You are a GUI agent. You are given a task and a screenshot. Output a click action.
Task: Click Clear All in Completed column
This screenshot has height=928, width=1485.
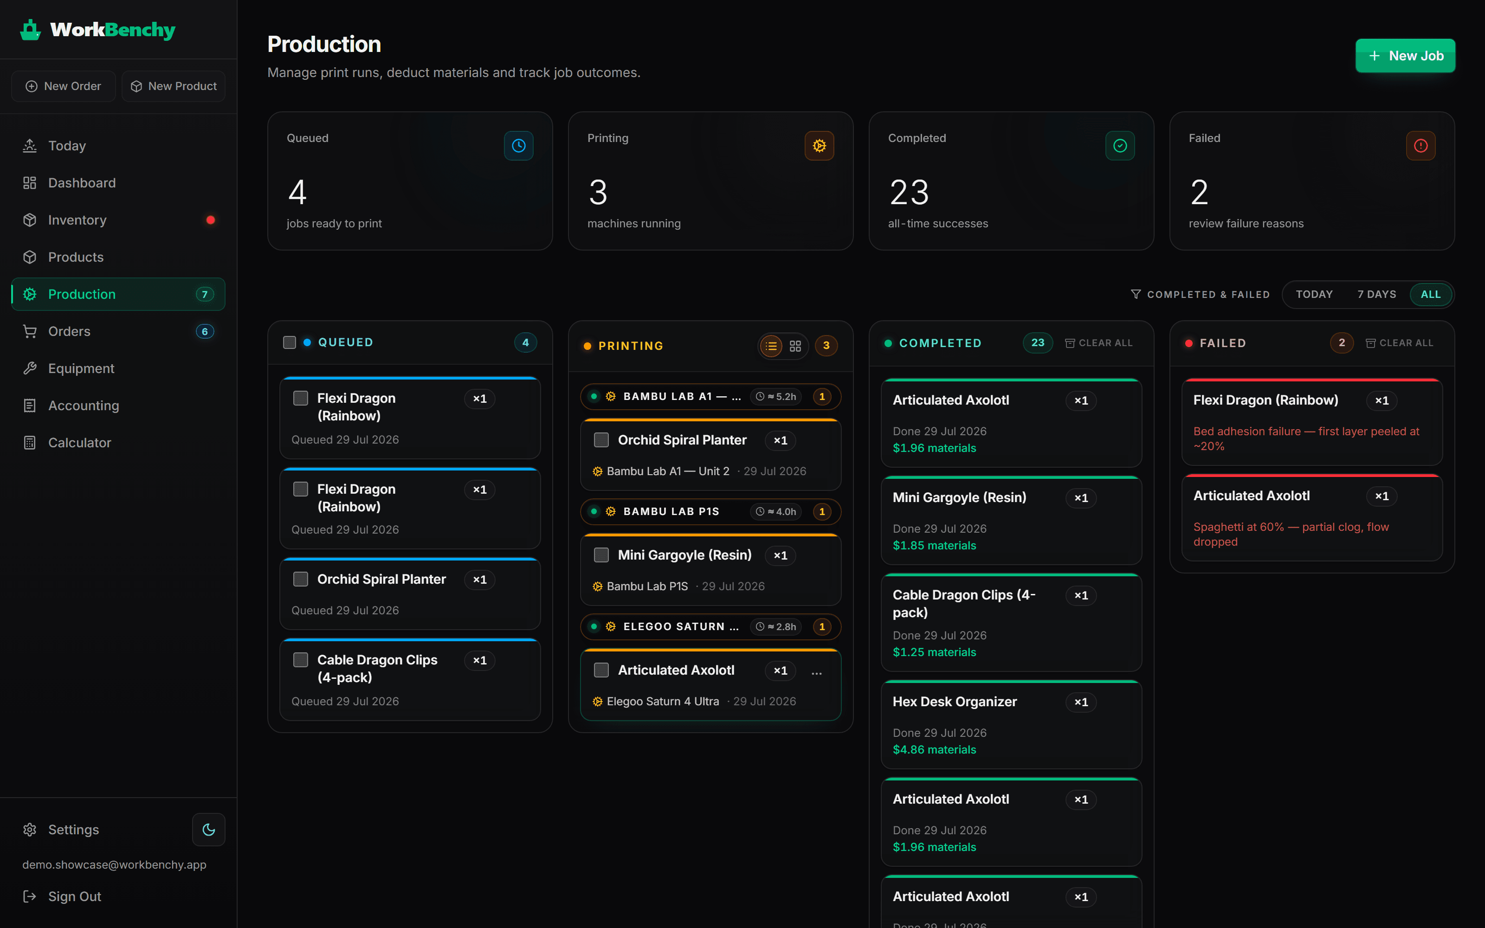[x=1099, y=343]
